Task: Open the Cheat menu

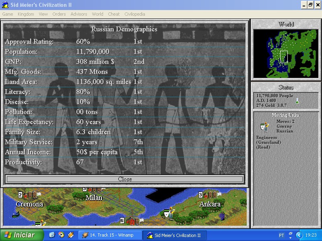Action: 114,14
